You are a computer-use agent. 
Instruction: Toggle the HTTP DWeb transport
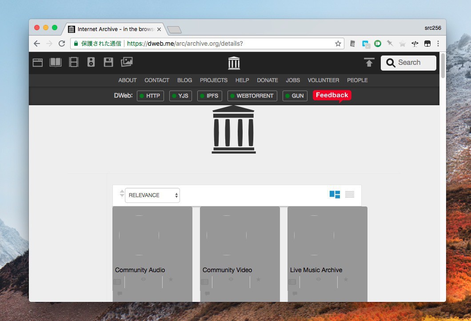(x=150, y=96)
